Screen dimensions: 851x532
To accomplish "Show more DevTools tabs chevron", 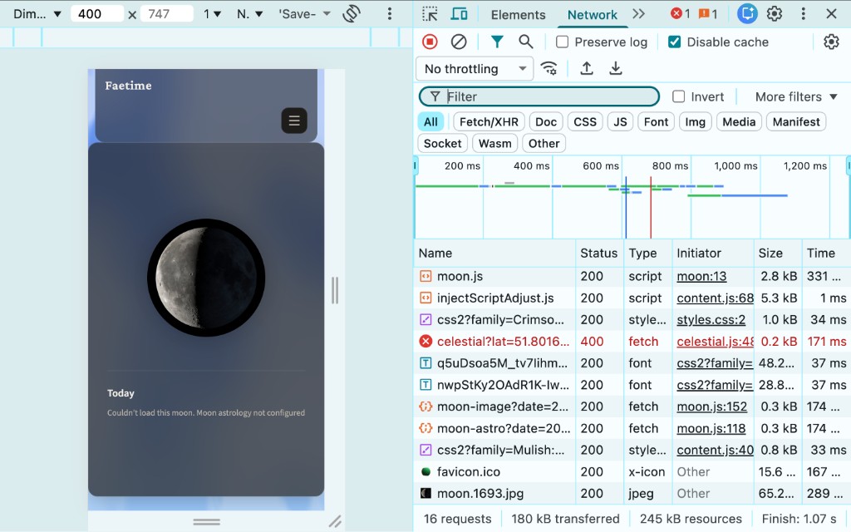I will tap(638, 14).
